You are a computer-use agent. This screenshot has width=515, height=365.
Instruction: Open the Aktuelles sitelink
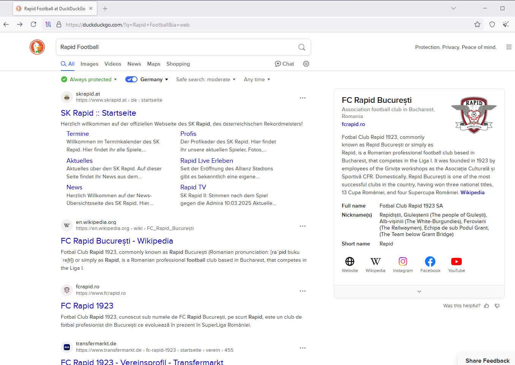(x=79, y=160)
